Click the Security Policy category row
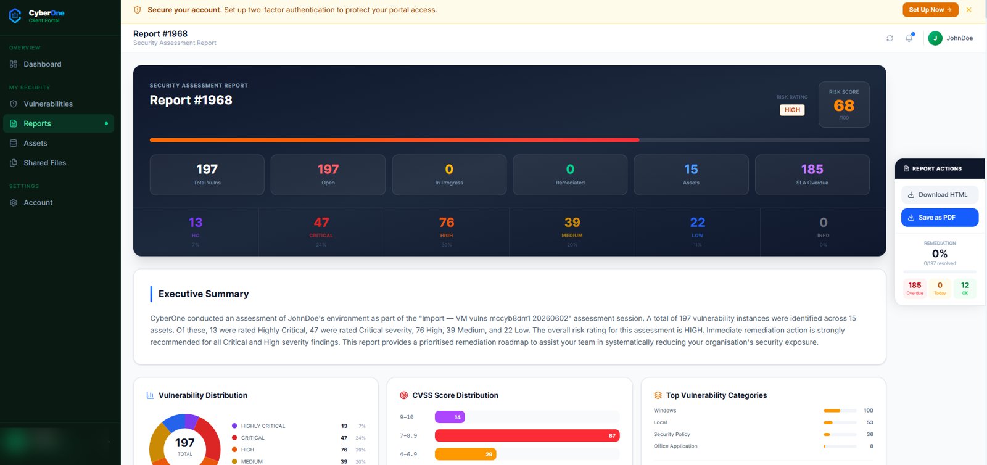The width and height of the screenshot is (987, 465). pyautogui.click(x=764, y=434)
